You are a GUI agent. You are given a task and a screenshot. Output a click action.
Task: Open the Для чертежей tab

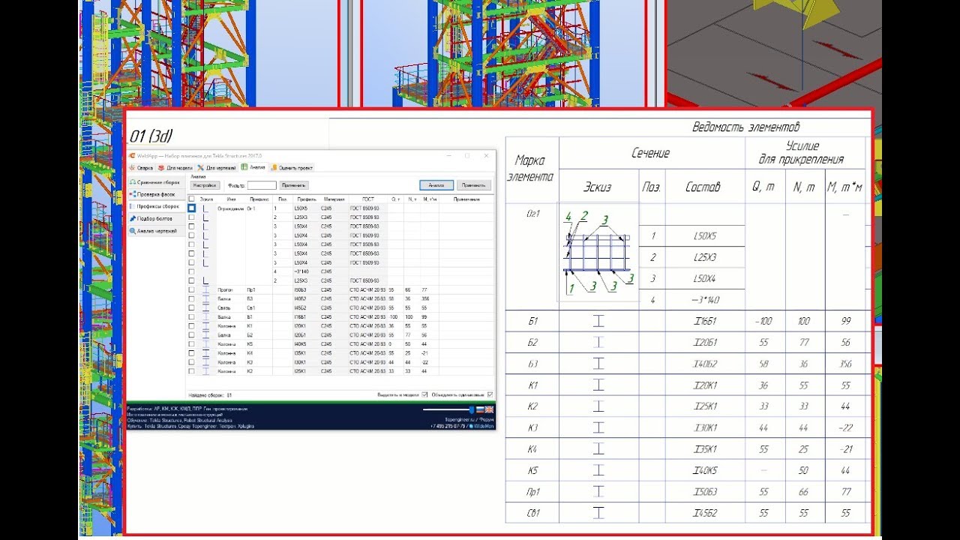tap(217, 168)
